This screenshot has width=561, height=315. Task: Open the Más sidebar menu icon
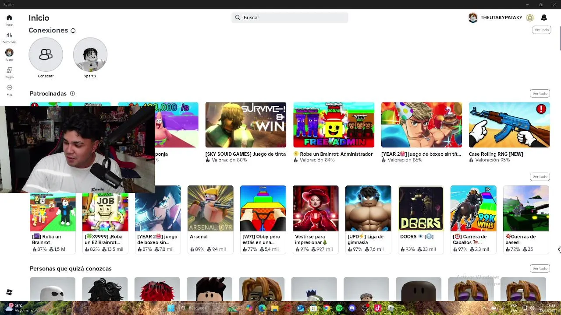pos(9,88)
